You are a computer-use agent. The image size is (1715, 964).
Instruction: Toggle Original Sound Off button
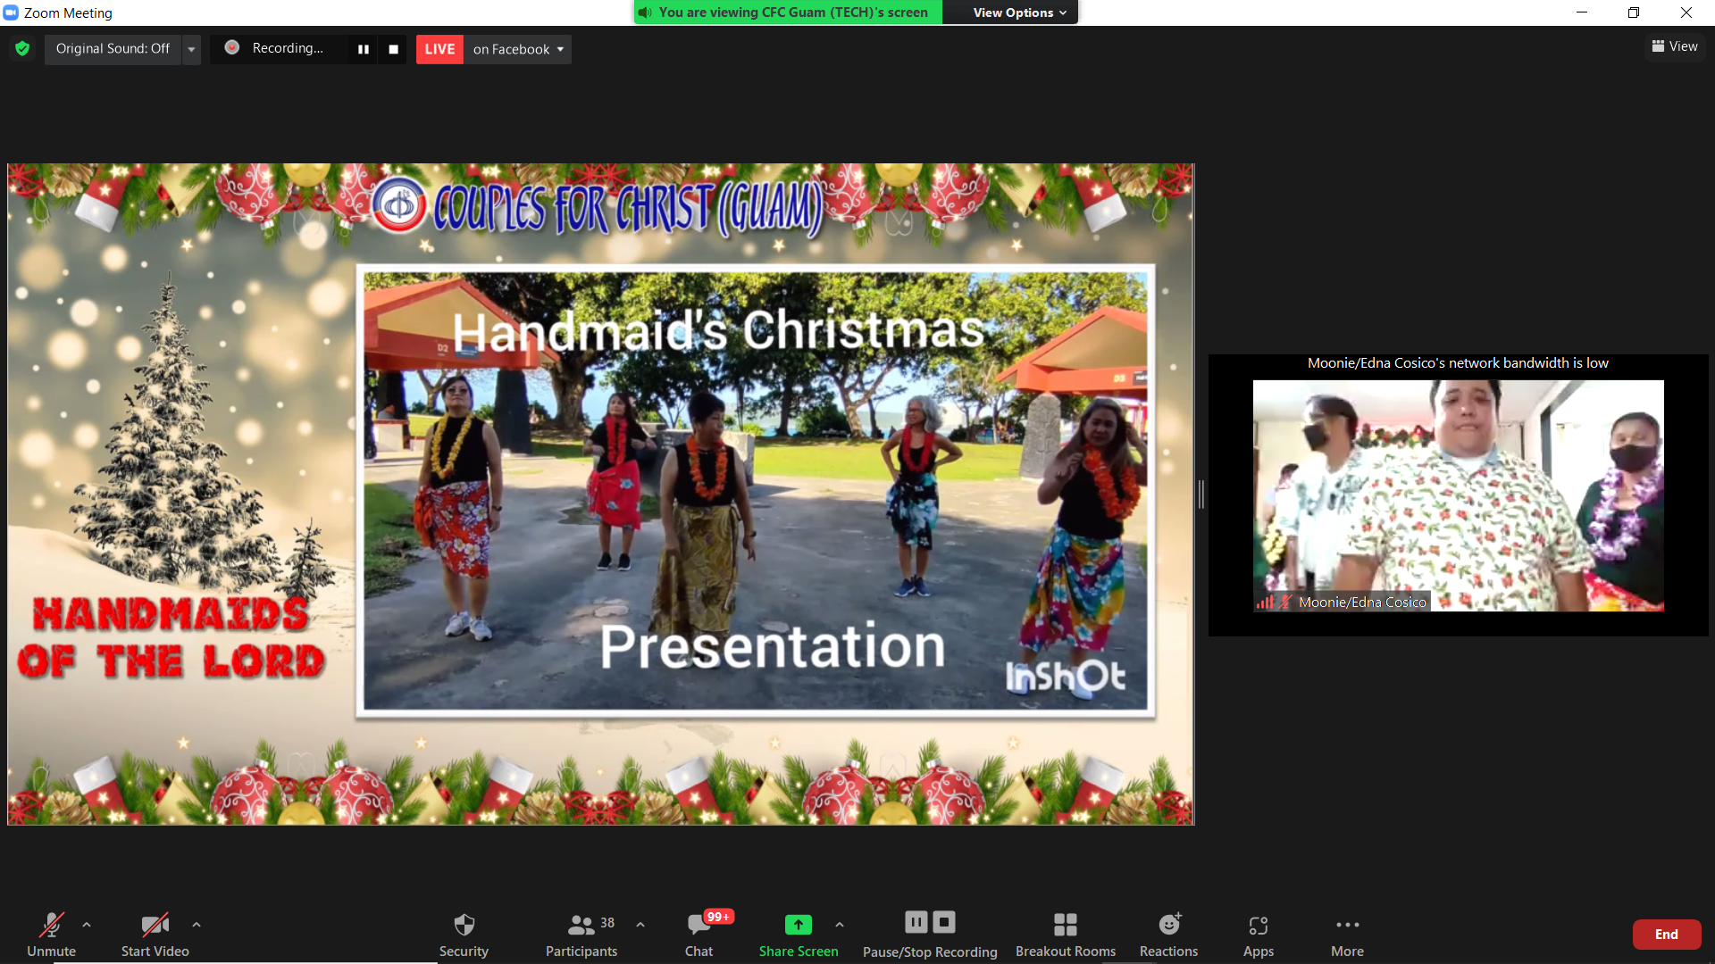point(113,49)
